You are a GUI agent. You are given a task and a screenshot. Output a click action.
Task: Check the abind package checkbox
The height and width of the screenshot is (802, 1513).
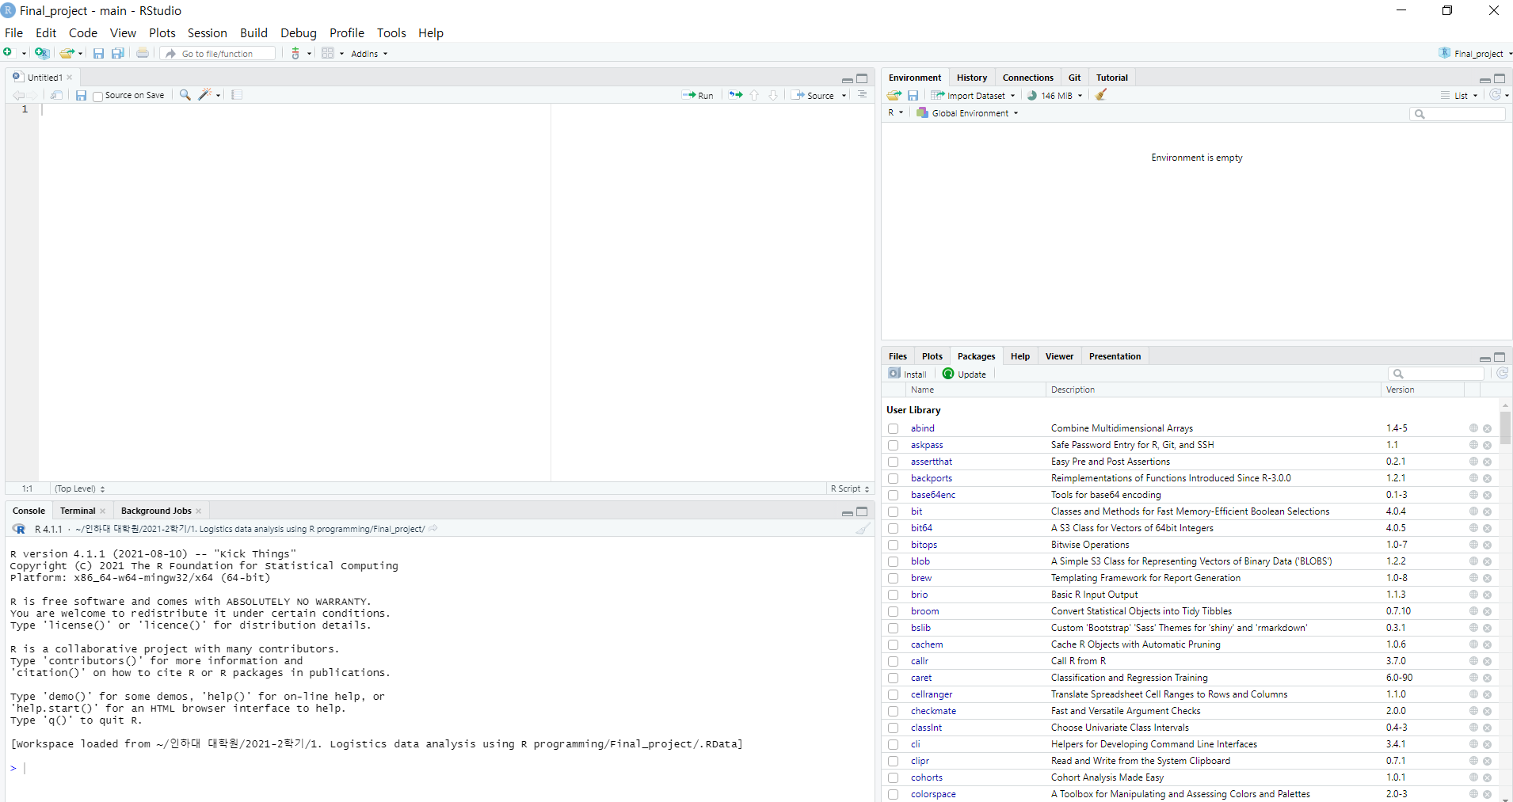[894, 428]
